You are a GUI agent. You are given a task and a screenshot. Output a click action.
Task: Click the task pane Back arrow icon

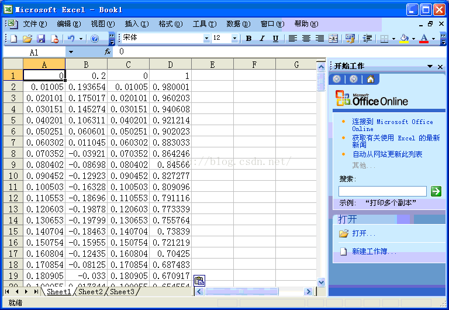pos(337,79)
